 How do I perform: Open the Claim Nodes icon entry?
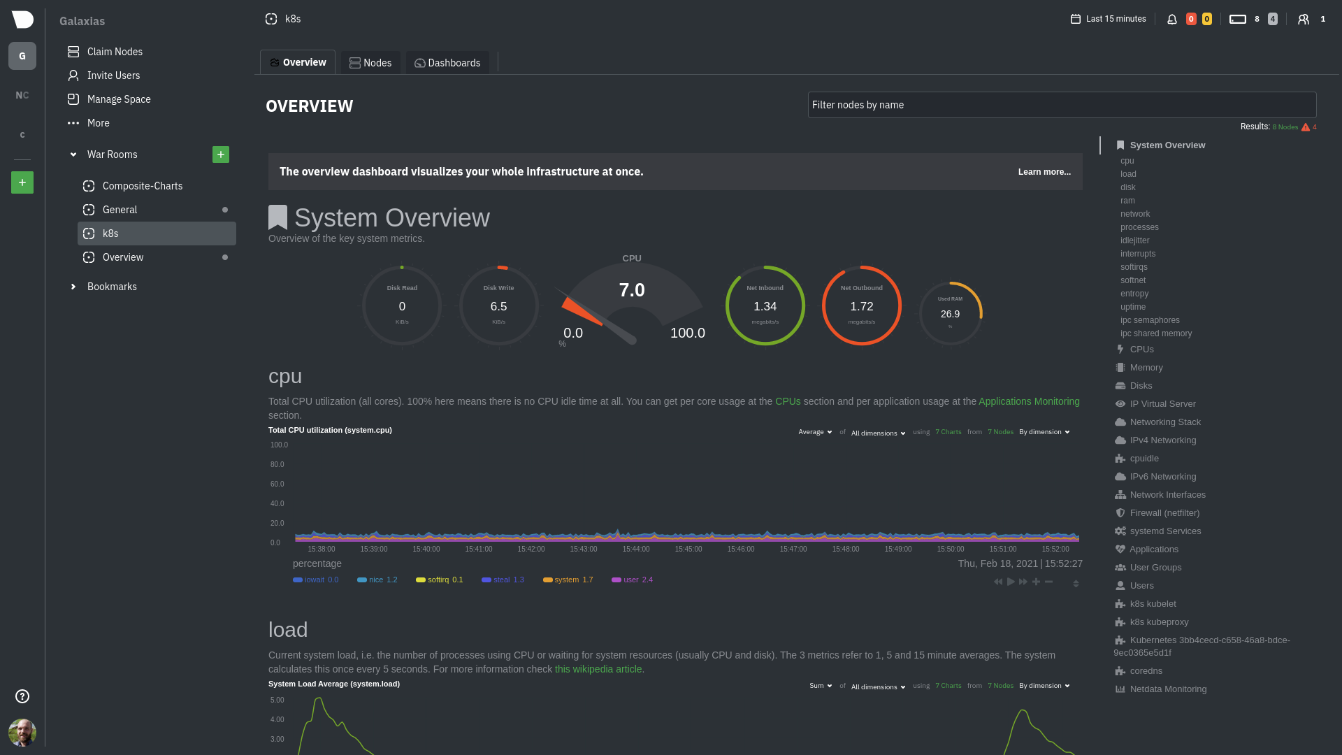click(73, 52)
